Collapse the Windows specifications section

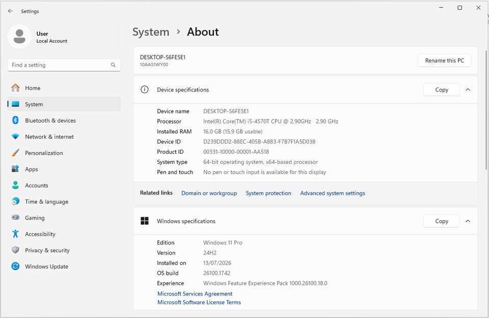pos(468,221)
